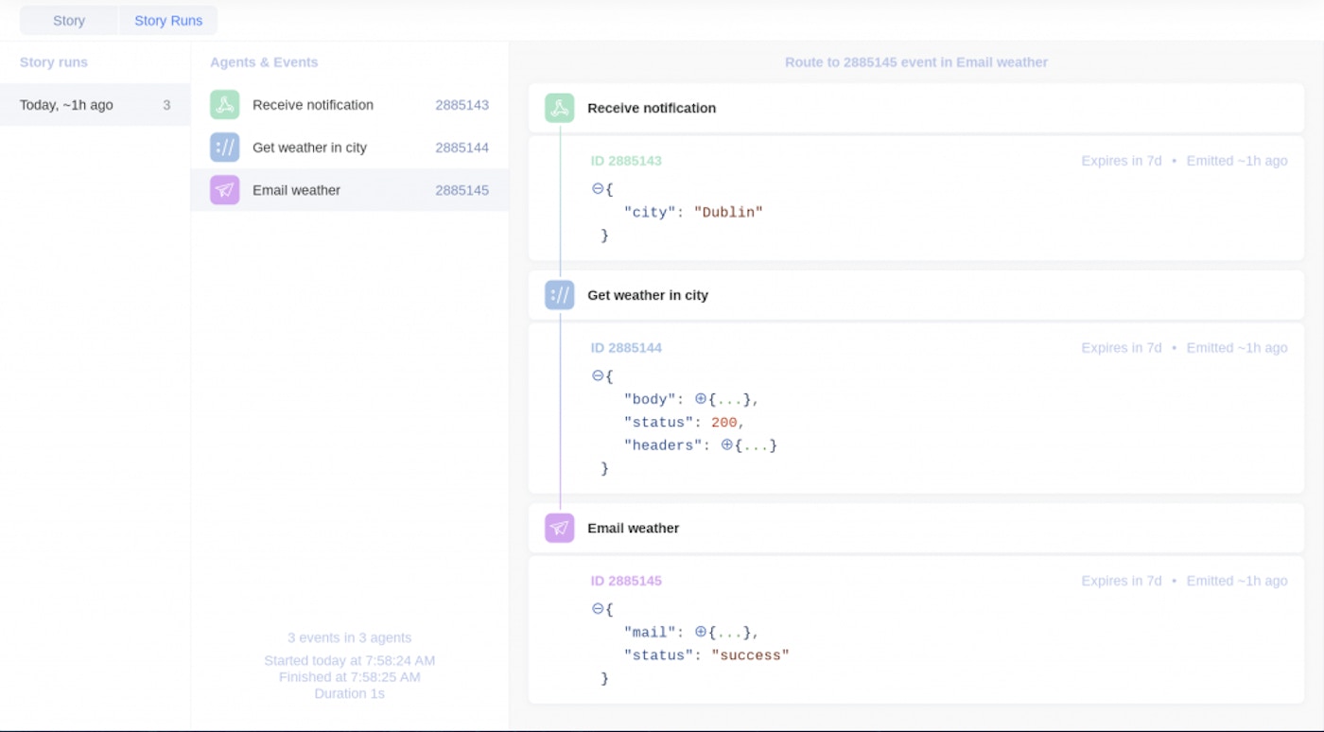Screen dimensions: 1324x732
Task: Click ID 2885144 link in event card
Action: (x=626, y=348)
